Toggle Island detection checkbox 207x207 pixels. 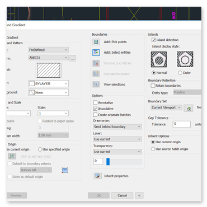tap(154, 40)
